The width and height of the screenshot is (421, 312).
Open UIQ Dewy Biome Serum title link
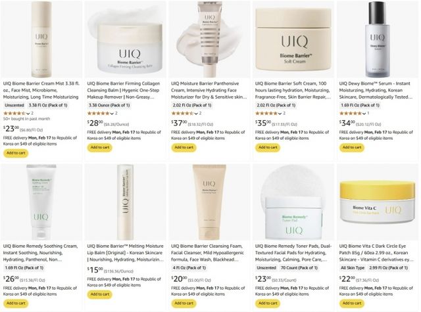(x=376, y=91)
